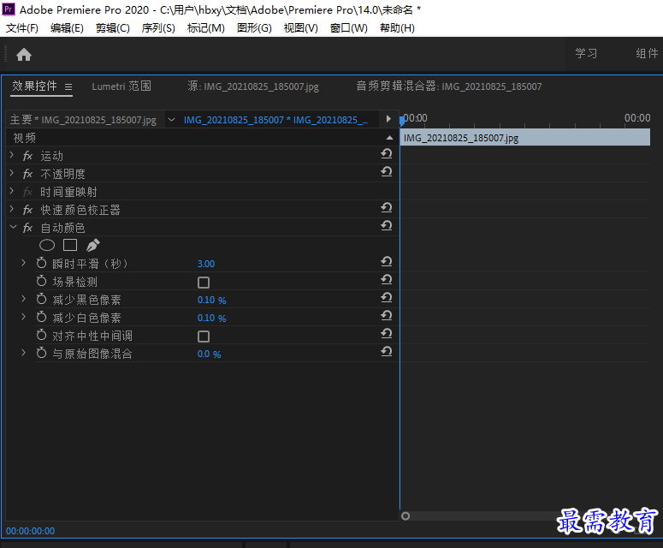Click the 瞬时平滑 value 3.00

pos(206,264)
